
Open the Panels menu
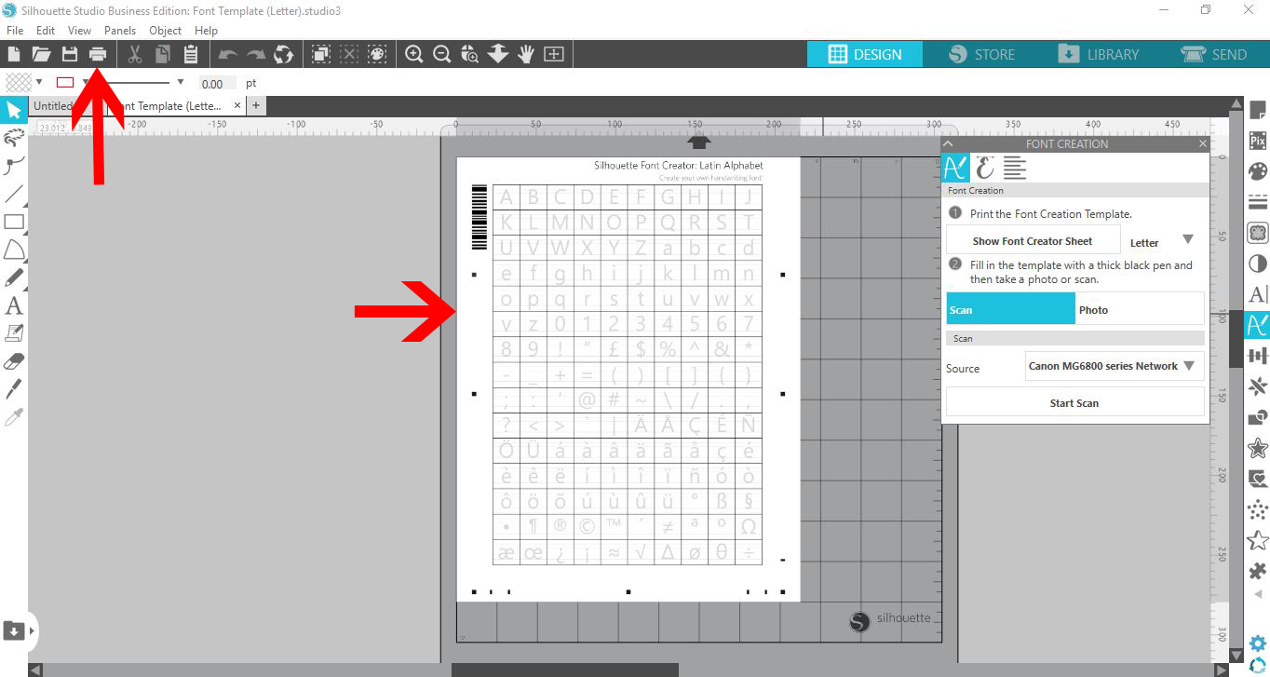tap(120, 31)
